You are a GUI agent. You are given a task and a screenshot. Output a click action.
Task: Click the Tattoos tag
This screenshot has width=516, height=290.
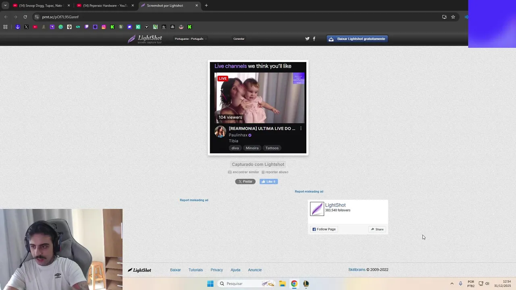click(272, 148)
